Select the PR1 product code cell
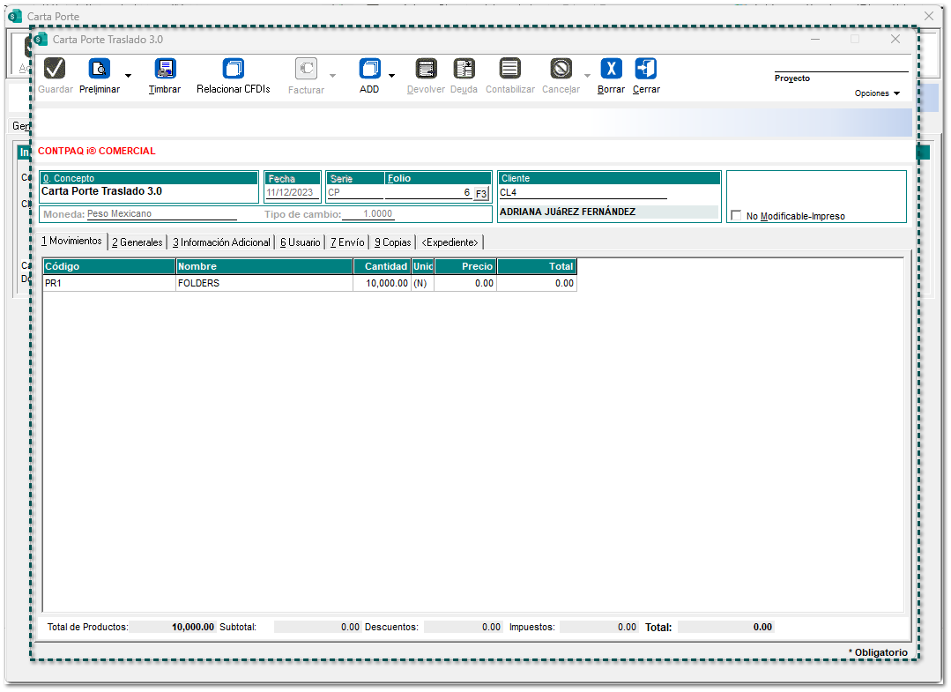The height and width of the screenshot is (692, 951). tap(108, 284)
